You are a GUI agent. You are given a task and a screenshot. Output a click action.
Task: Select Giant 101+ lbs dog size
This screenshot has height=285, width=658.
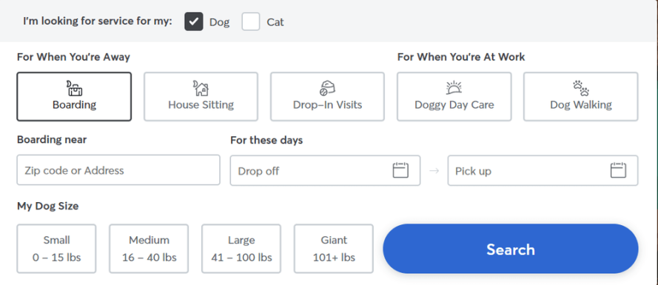334,249
